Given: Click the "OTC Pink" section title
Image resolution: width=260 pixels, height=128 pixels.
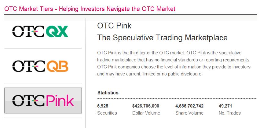Looking at the screenshot, I should point(114,26).
